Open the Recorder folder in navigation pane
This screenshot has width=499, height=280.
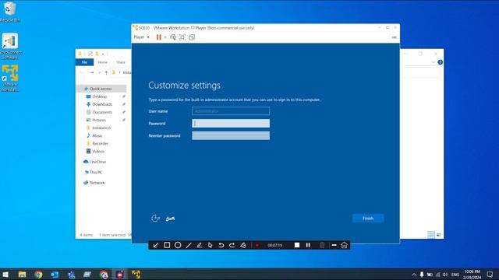click(100, 143)
